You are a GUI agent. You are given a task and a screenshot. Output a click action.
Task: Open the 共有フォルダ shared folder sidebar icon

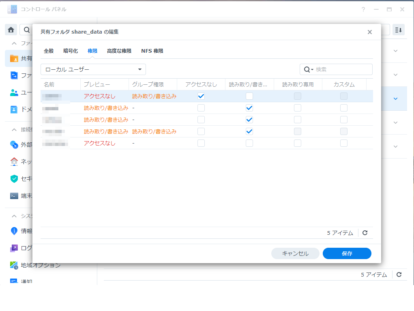pyautogui.click(x=14, y=58)
